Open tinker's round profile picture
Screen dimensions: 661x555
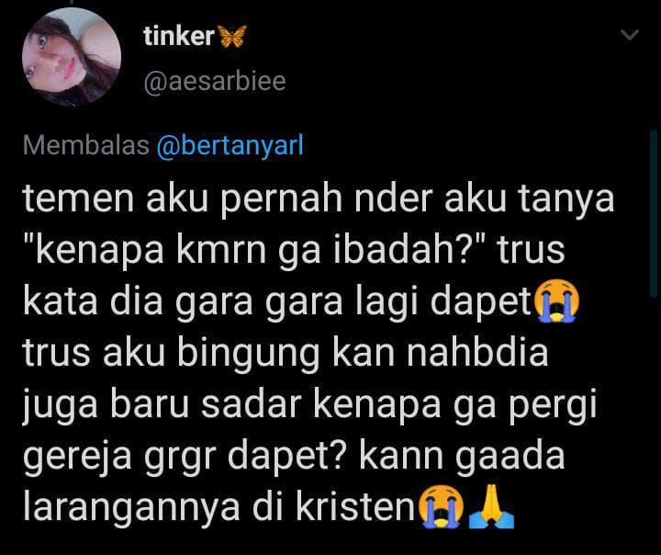coord(72,57)
